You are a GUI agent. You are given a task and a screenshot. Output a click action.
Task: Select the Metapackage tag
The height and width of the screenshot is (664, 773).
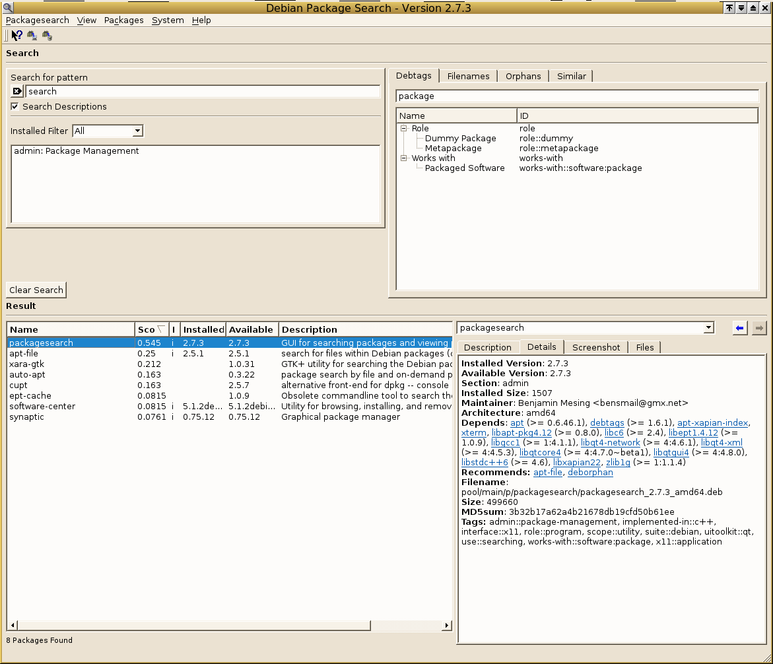click(453, 149)
